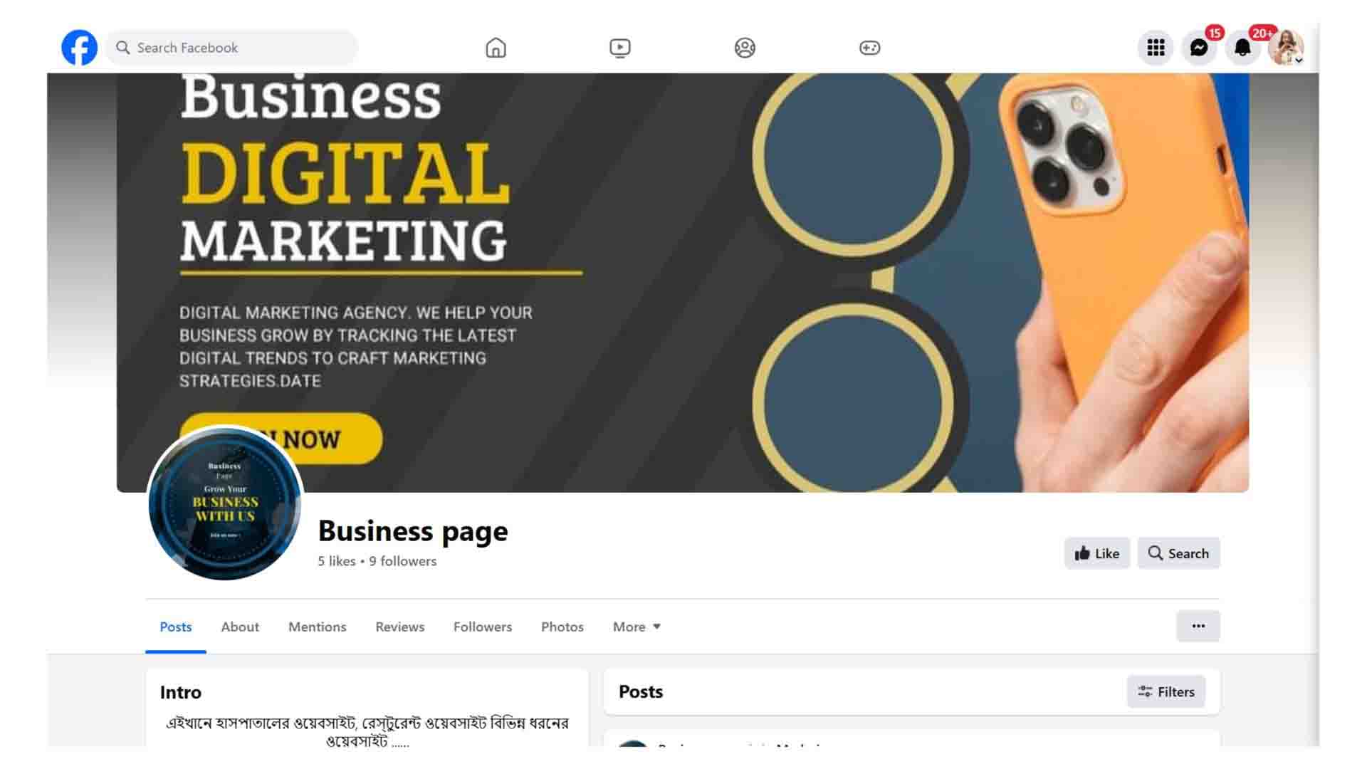Click the page Search button

pyautogui.click(x=1178, y=553)
